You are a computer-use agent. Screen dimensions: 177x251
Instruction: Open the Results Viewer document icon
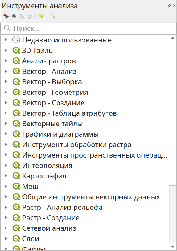[30, 16]
